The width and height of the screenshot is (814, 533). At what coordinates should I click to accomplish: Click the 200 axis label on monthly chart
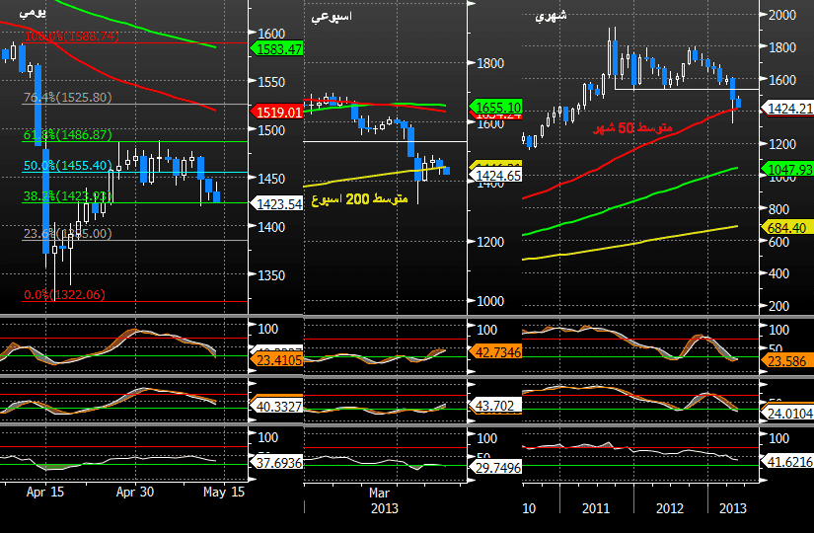(779, 306)
